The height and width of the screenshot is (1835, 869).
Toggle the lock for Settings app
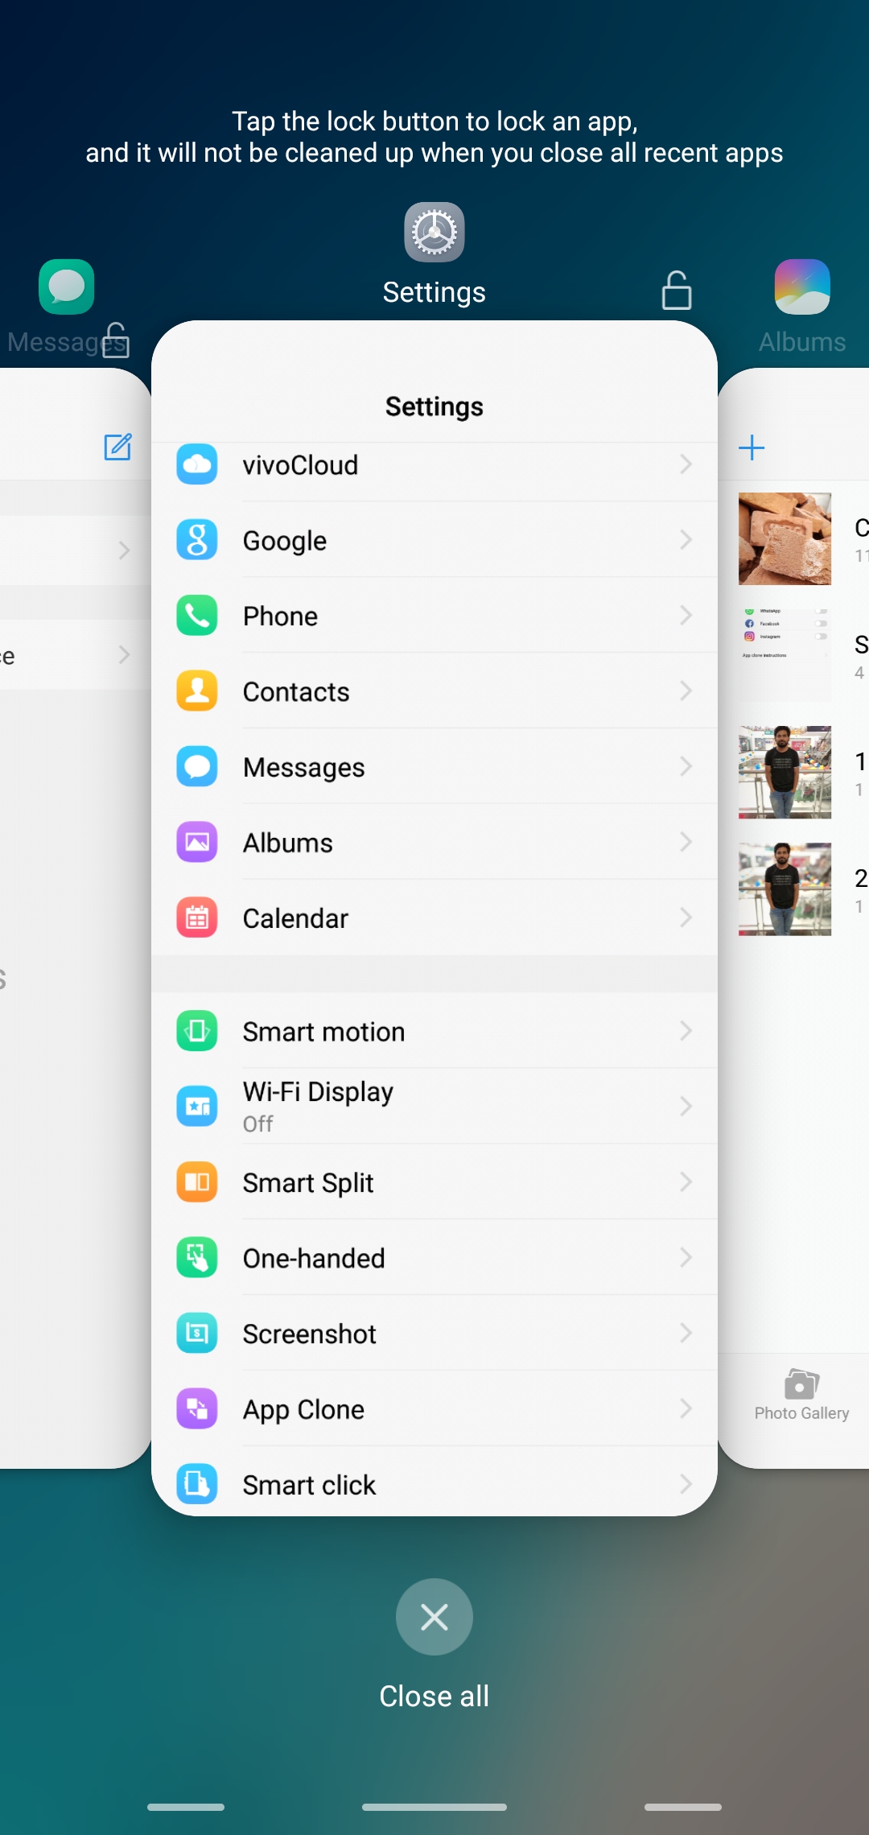(x=677, y=291)
